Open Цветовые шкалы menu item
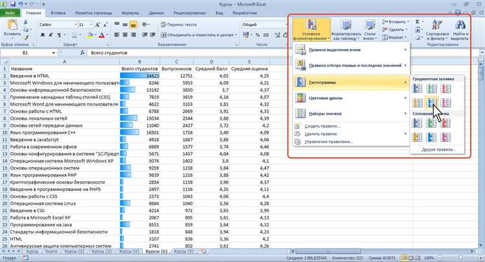 pyautogui.click(x=351, y=98)
